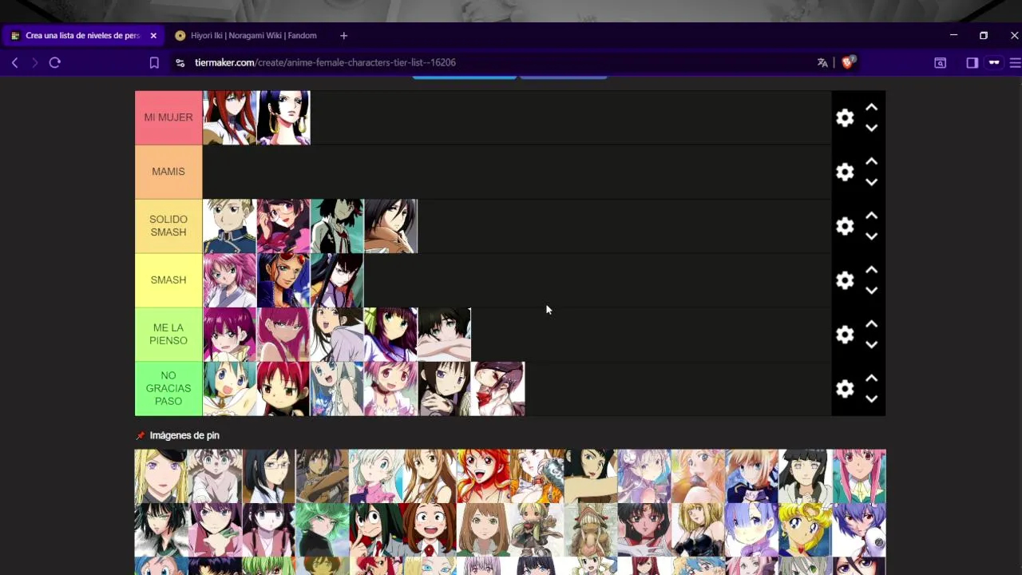Viewport: 1022px width, 575px height.
Task: Select teal-haired first character in NO GRACIAS PASO
Action: 229,389
